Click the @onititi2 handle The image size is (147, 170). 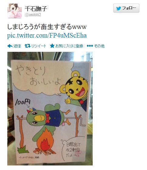[x=33, y=15]
